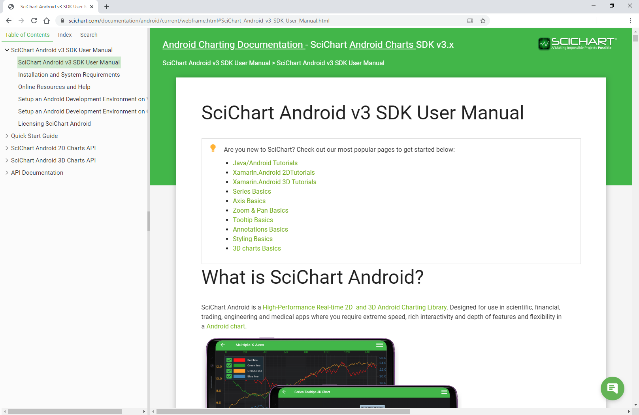
Task: Click the SciChart logo
Action: pyautogui.click(x=577, y=43)
